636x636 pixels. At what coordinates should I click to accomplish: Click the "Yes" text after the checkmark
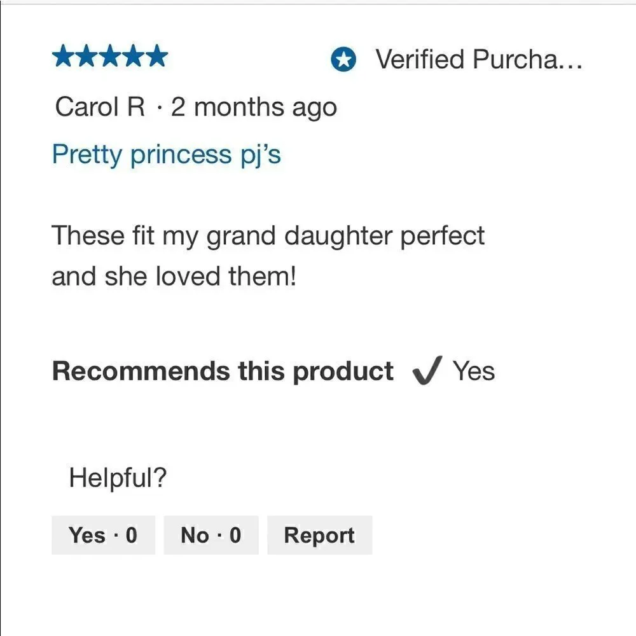pyautogui.click(x=474, y=371)
